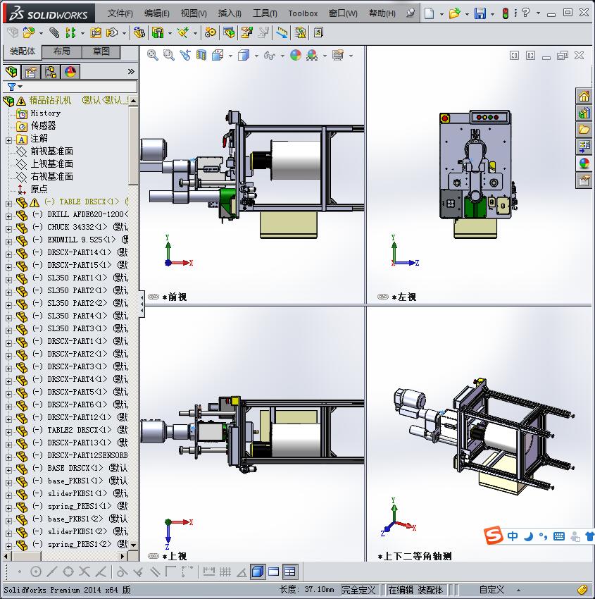
Task: Click the Bill of Materials icon
Action: tap(229, 33)
